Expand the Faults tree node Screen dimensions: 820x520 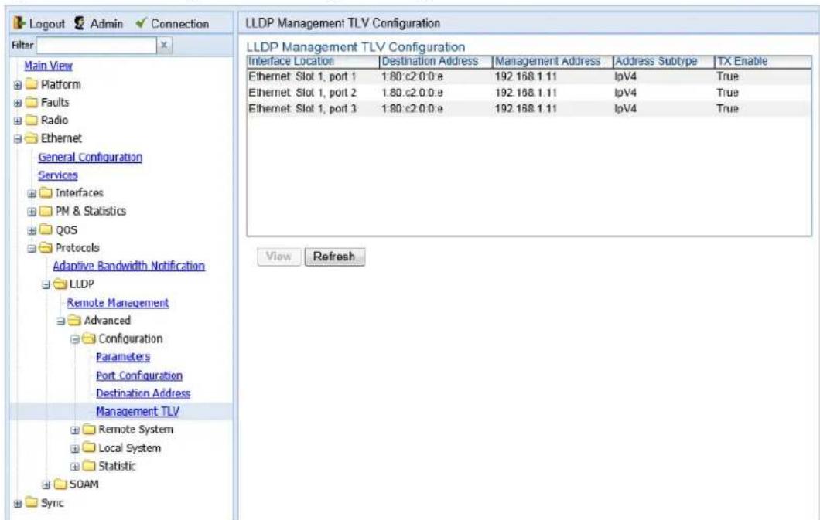(x=18, y=104)
